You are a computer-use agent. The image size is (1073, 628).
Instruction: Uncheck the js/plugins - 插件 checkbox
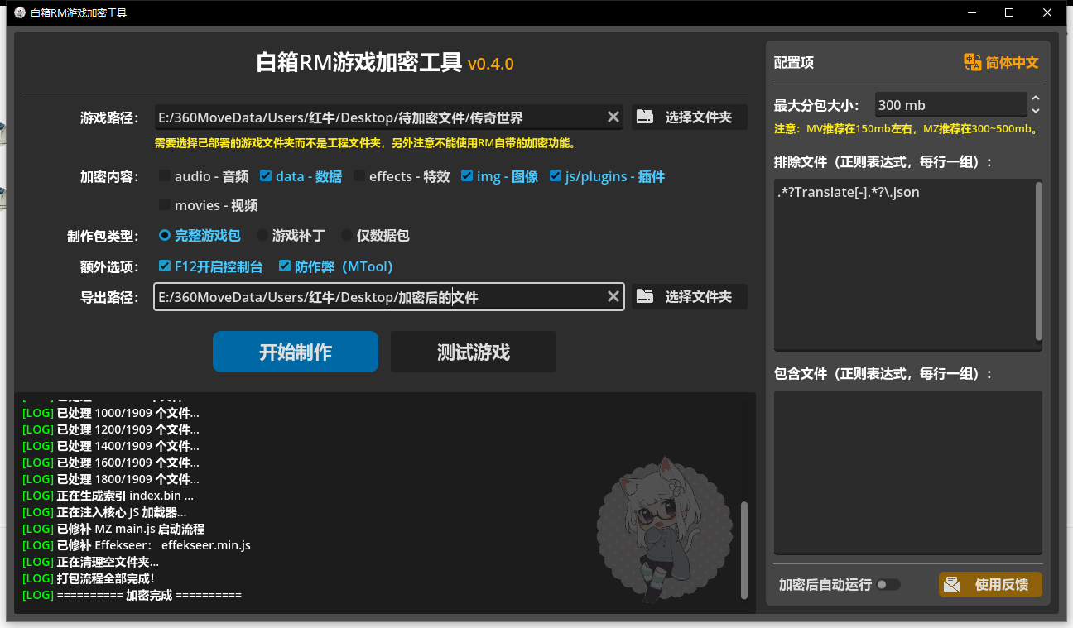(556, 176)
